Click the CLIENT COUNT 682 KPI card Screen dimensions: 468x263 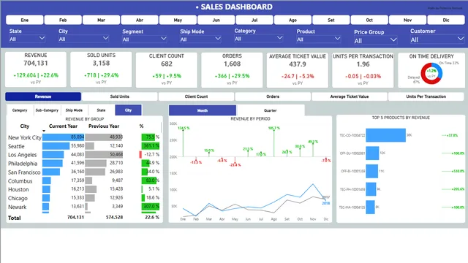pyautogui.click(x=167, y=70)
